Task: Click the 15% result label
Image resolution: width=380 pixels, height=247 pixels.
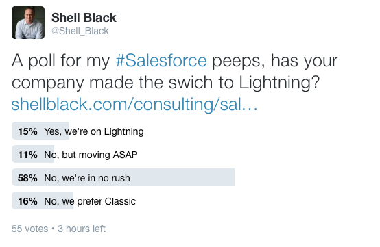Action: pyautogui.click(x=27, y=131)
